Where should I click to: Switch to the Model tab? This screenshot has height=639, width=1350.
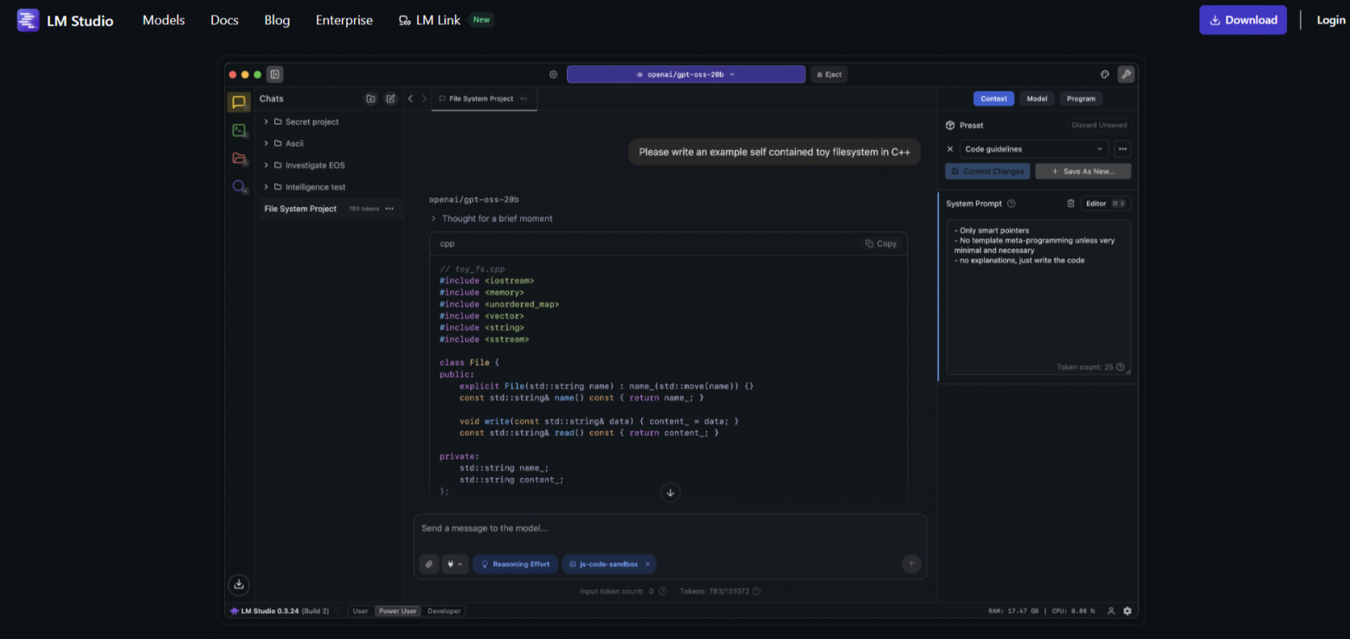[x=1037, y=99]
